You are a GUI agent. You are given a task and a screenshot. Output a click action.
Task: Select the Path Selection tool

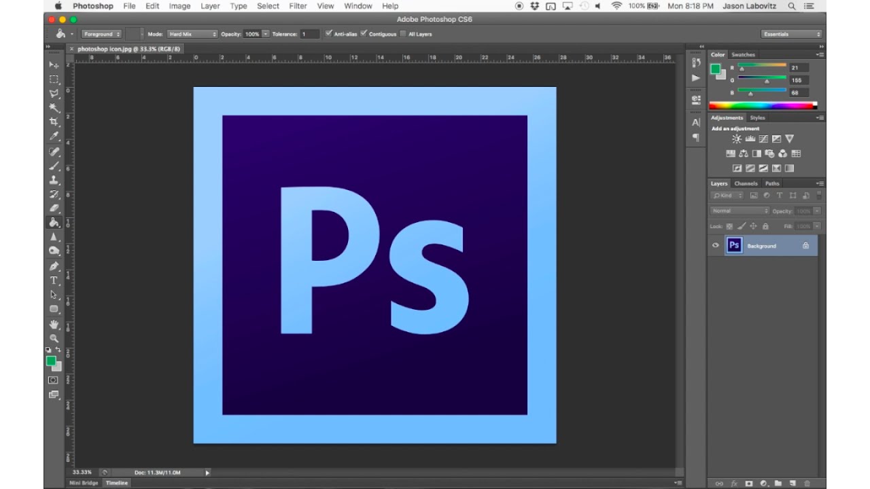click(54, 295)
